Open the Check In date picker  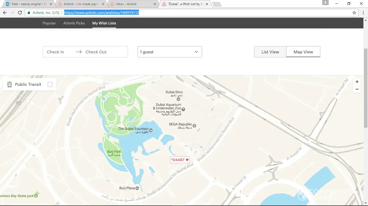click(55, 52)
